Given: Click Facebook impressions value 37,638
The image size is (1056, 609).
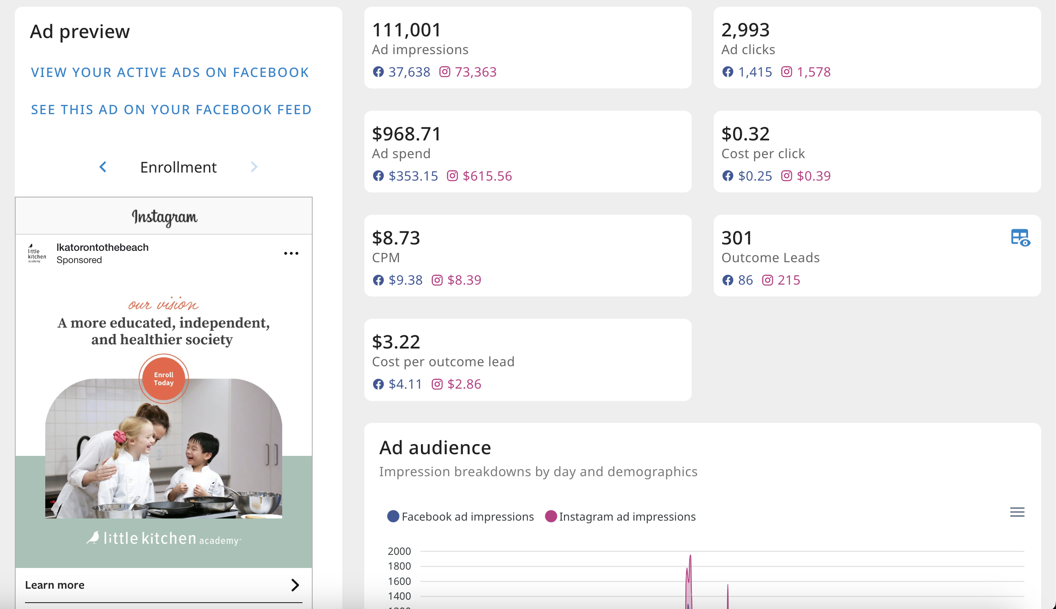Looking at the screenshot, I should pos(409,72).
